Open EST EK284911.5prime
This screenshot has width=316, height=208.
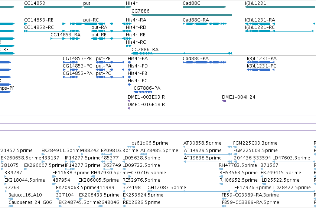coord(62,151)
